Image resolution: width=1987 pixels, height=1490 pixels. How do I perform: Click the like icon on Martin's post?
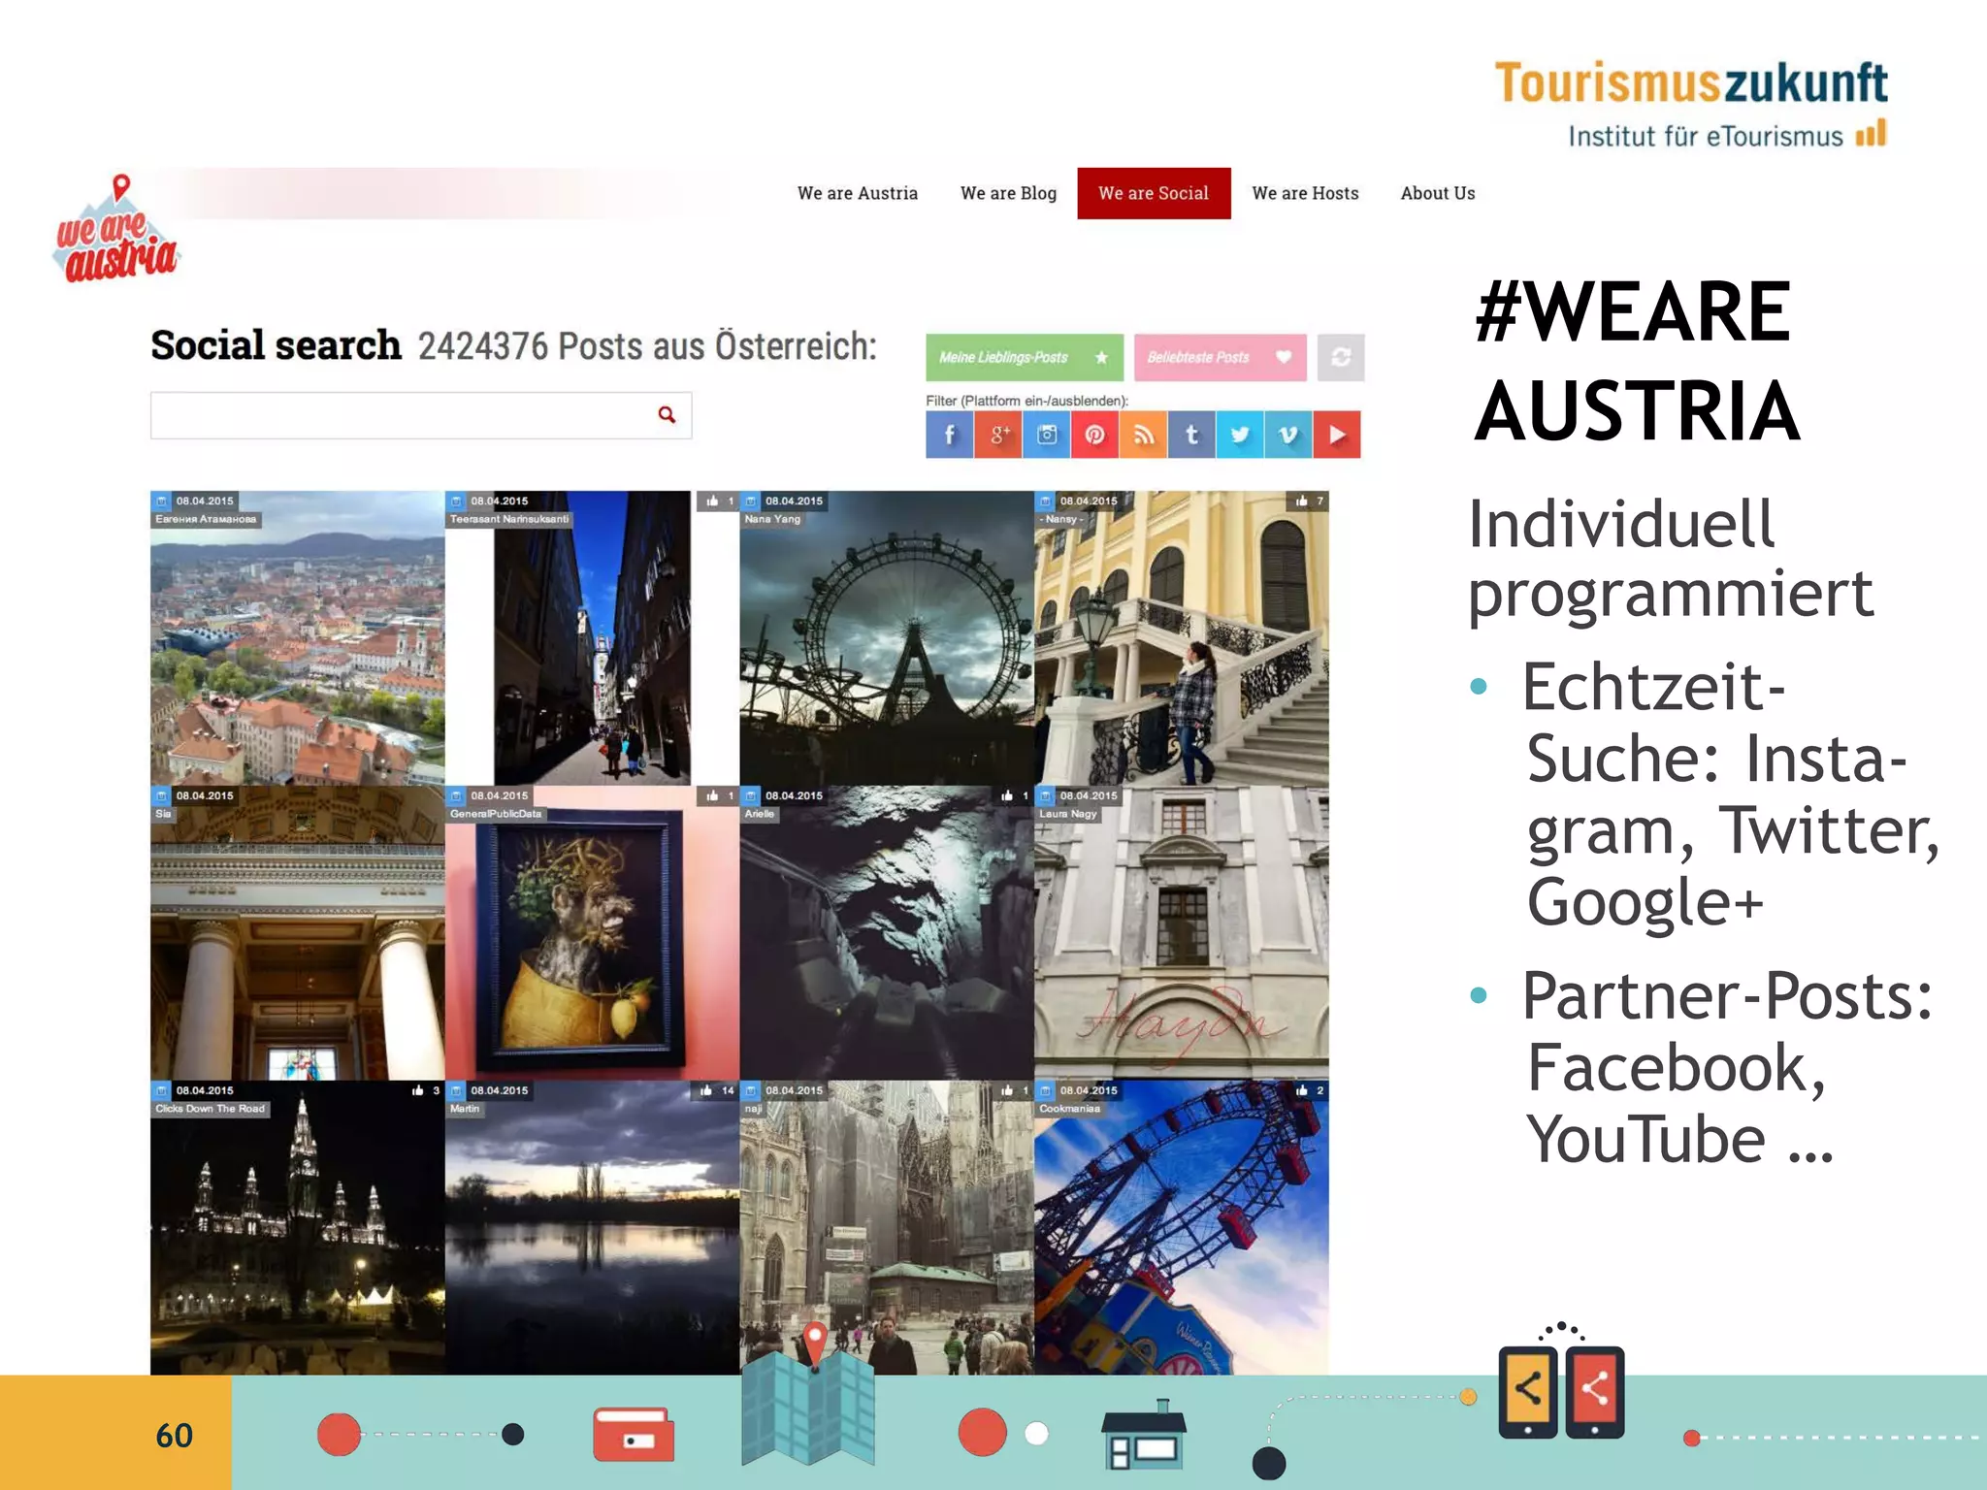pyautogui.click(x=706, y=1090)
